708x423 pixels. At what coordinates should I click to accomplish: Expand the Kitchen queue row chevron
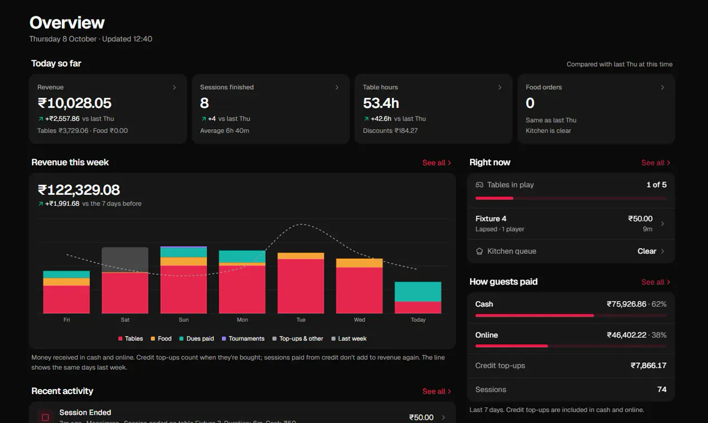[x=662, y=252]
